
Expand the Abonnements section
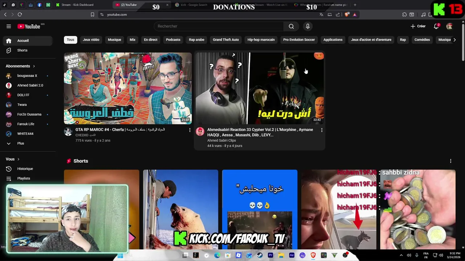click(20, 66)
